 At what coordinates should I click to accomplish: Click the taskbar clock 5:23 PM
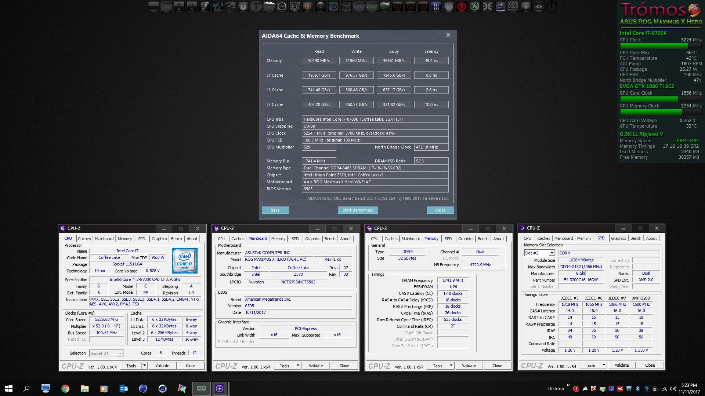(688, 385)
